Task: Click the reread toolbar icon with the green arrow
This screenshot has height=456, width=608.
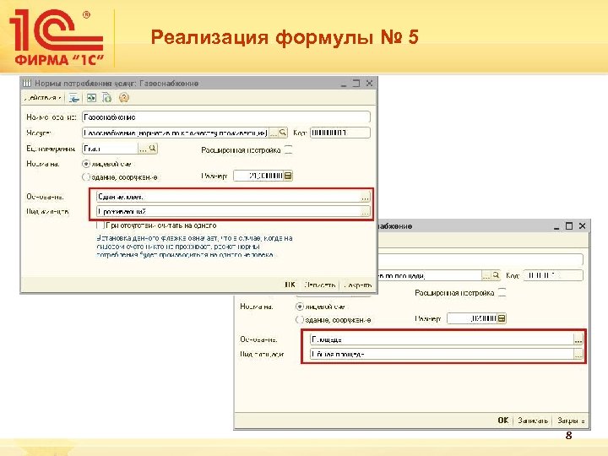Action: click(x=91, y=98)
